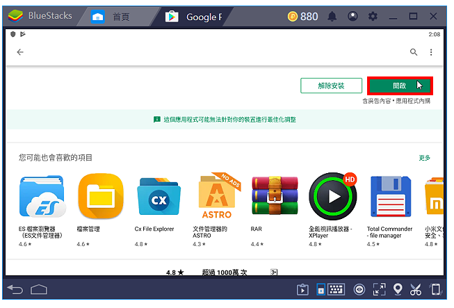The height and width of the screenshot is (308, 454).
Task: Go back with the Play Store arrow
Action: (20, 52)
